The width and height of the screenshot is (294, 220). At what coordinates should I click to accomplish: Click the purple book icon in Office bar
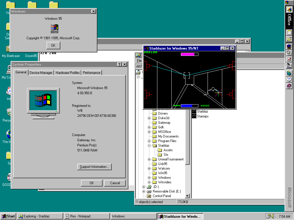(289, 86)
